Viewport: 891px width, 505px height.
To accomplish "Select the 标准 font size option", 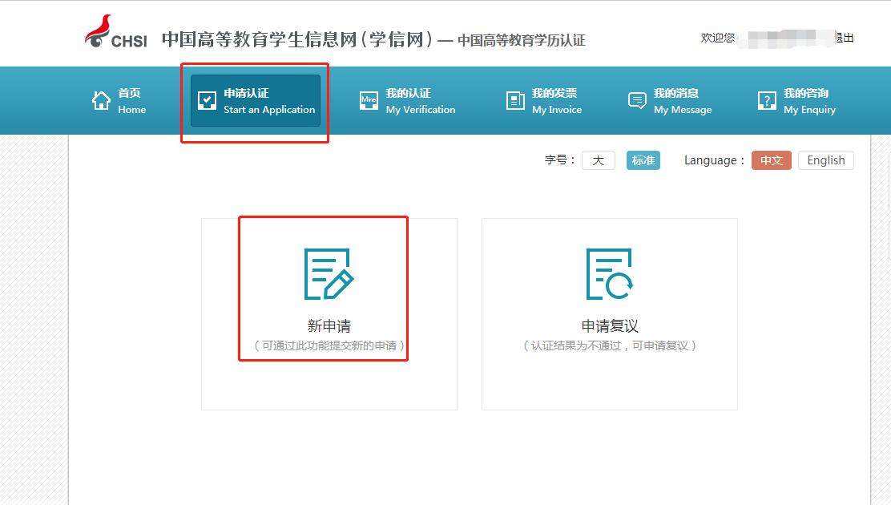I will 643,160.
